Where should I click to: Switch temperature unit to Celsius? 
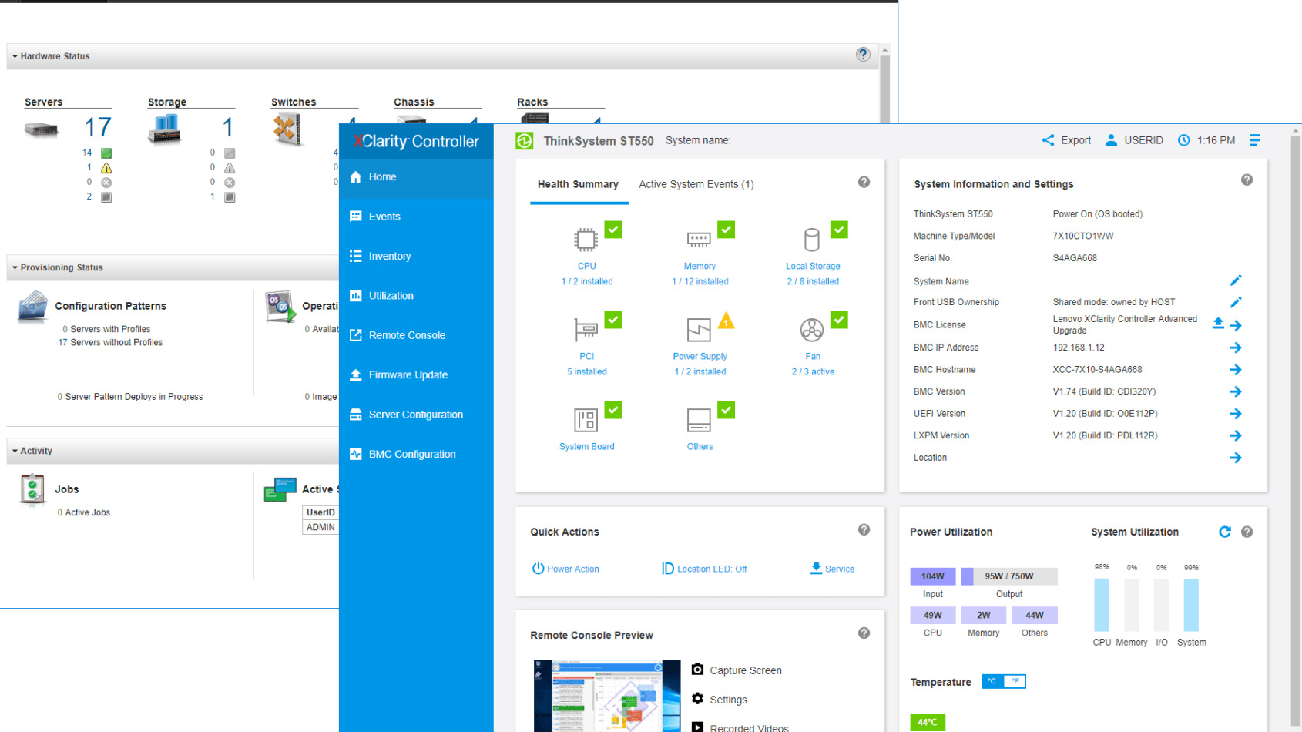click(x=993, y=681)
